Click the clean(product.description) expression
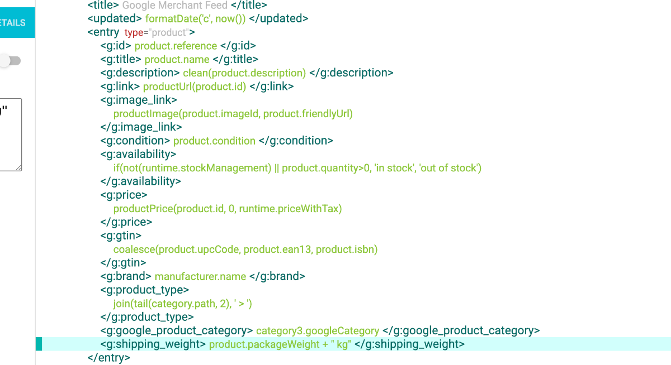Image resolution: width=671 pixels, height=365 pixels. pyautogui.click(x=244, y=73)
